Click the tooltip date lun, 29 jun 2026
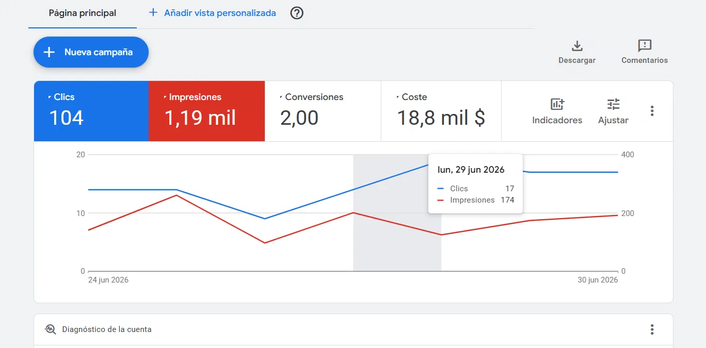This screenshot has width=706, height=348. (x=471, y=170)
